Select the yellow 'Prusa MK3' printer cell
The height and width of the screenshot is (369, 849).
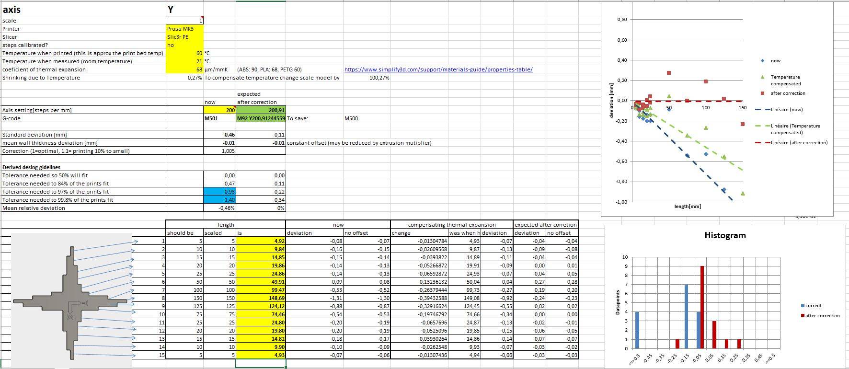pyautogui.click(x=184, y=29)
